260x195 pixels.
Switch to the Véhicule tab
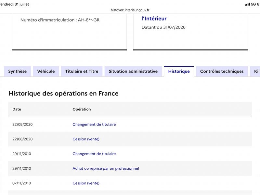point(46,71)
